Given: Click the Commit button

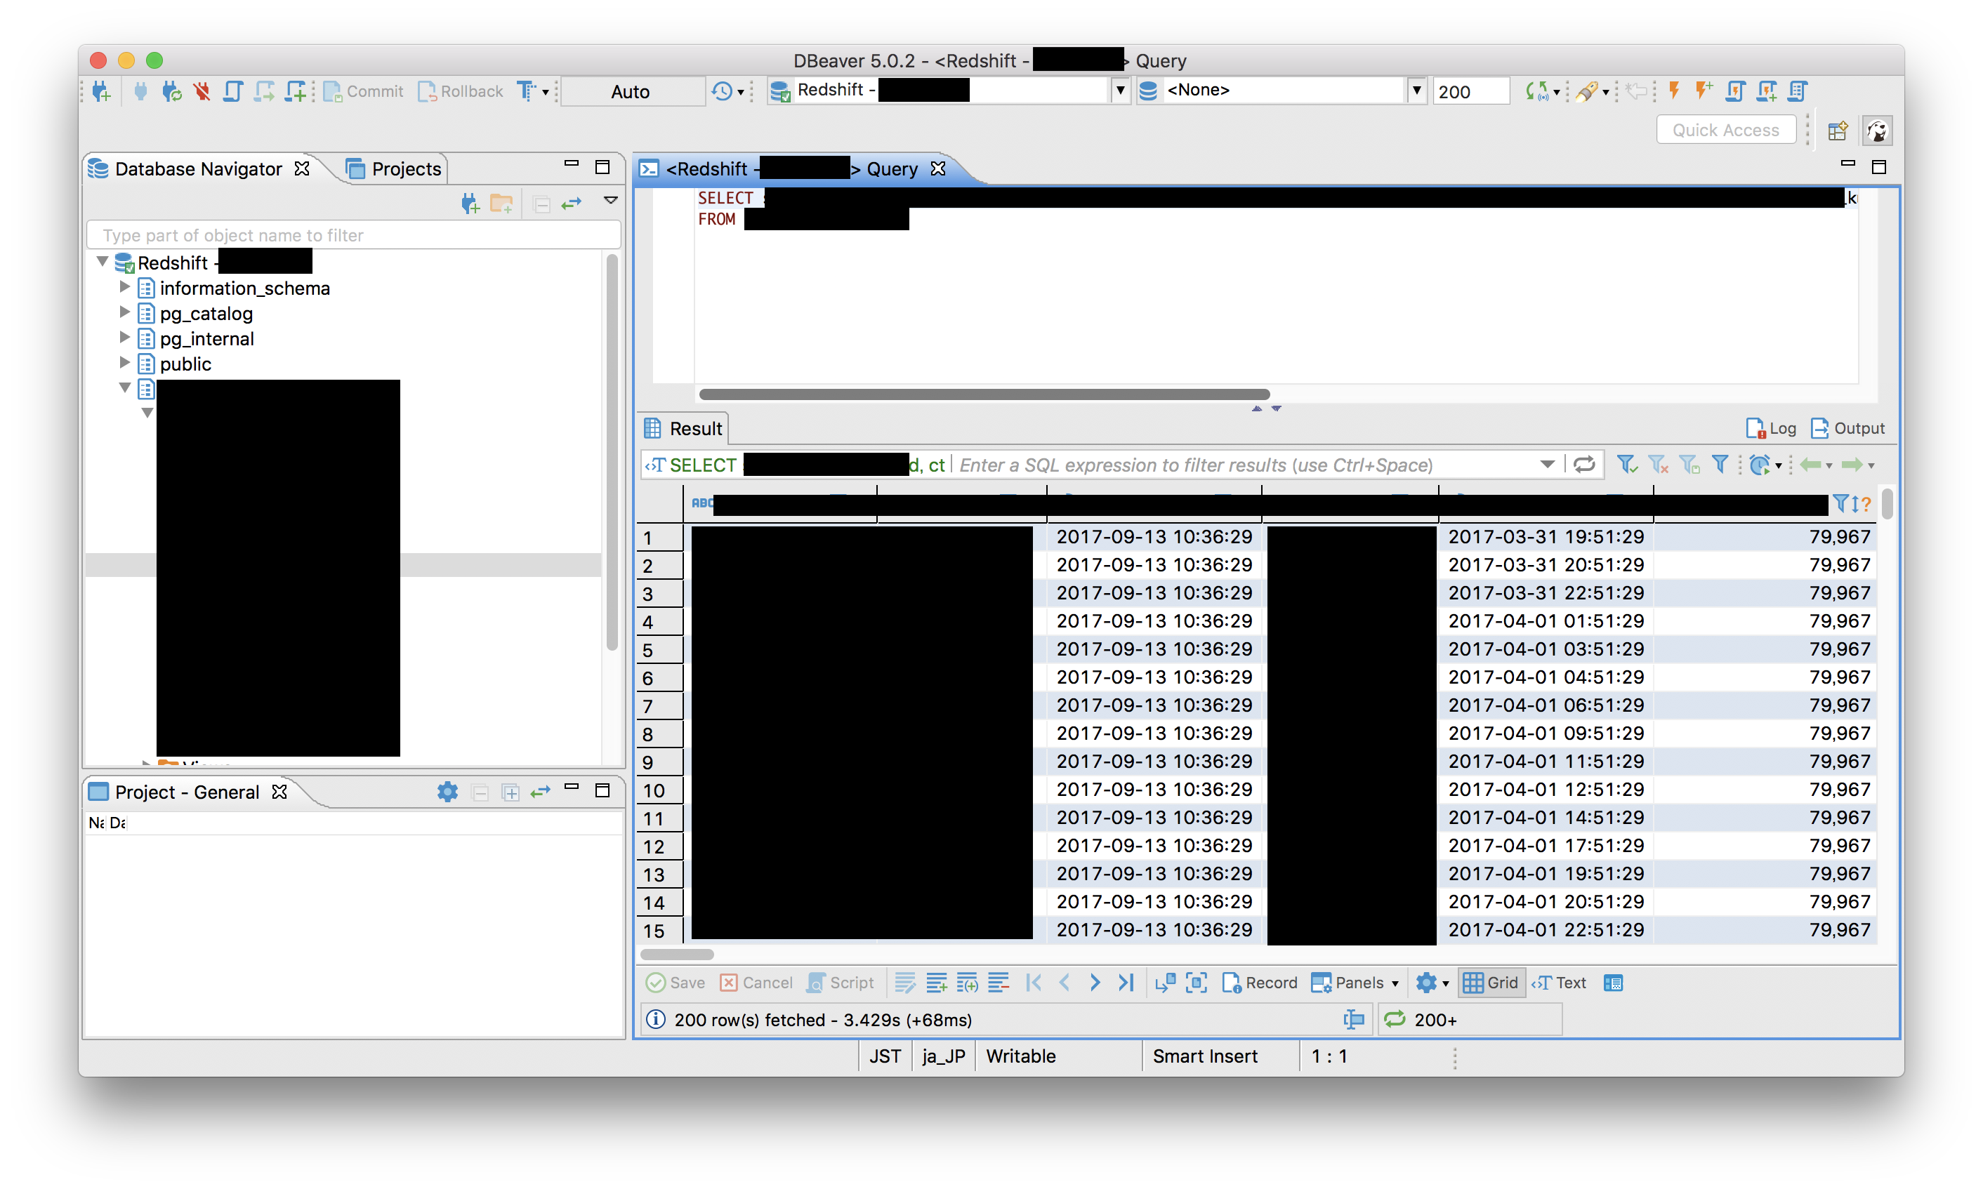Looking at the screenshot, I should click(x=363, y=91).
